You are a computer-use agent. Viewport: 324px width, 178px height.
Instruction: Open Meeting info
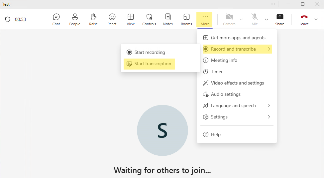point(224,60)
